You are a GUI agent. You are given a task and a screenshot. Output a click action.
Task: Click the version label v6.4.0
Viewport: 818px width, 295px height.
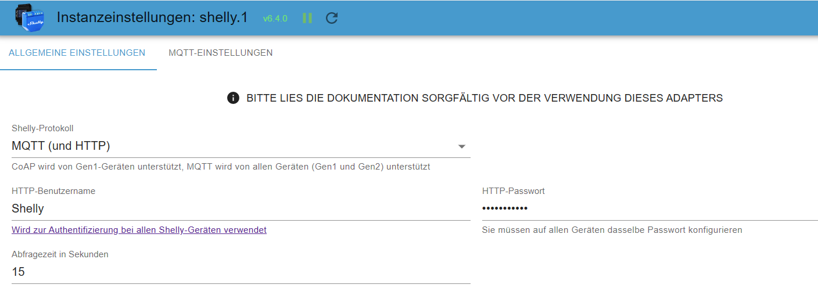click(275, 19)
